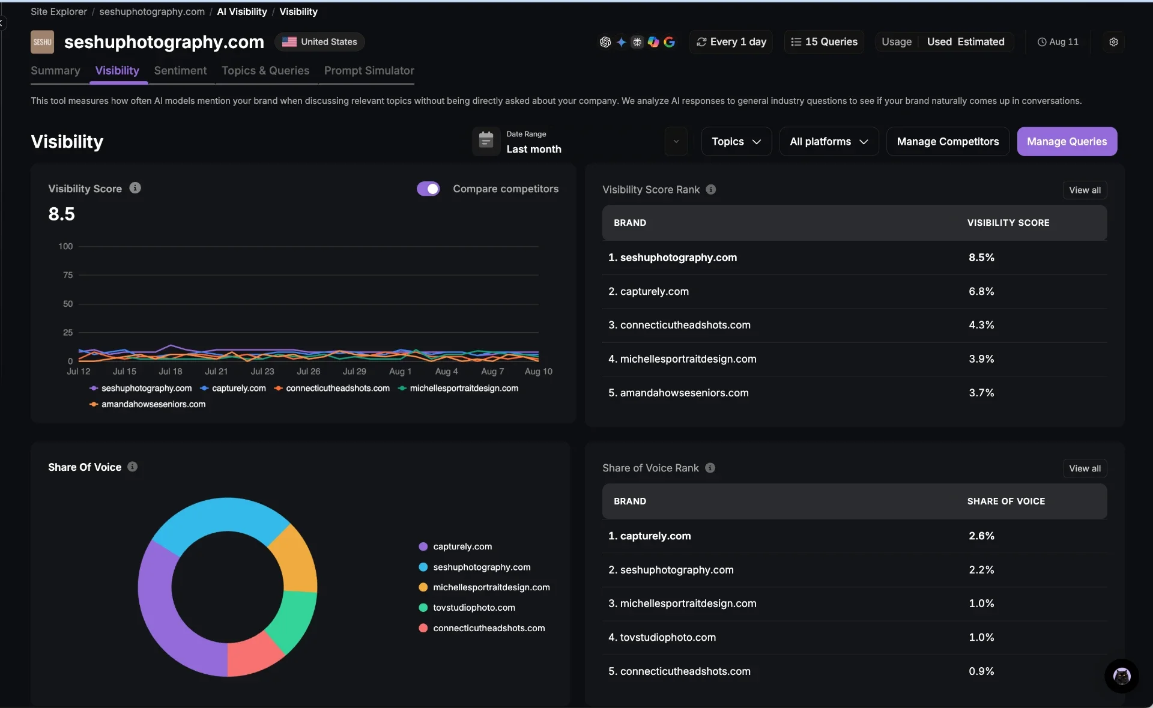
Task: Click the ChatGPT platform icon
Action: click(605, 42)
